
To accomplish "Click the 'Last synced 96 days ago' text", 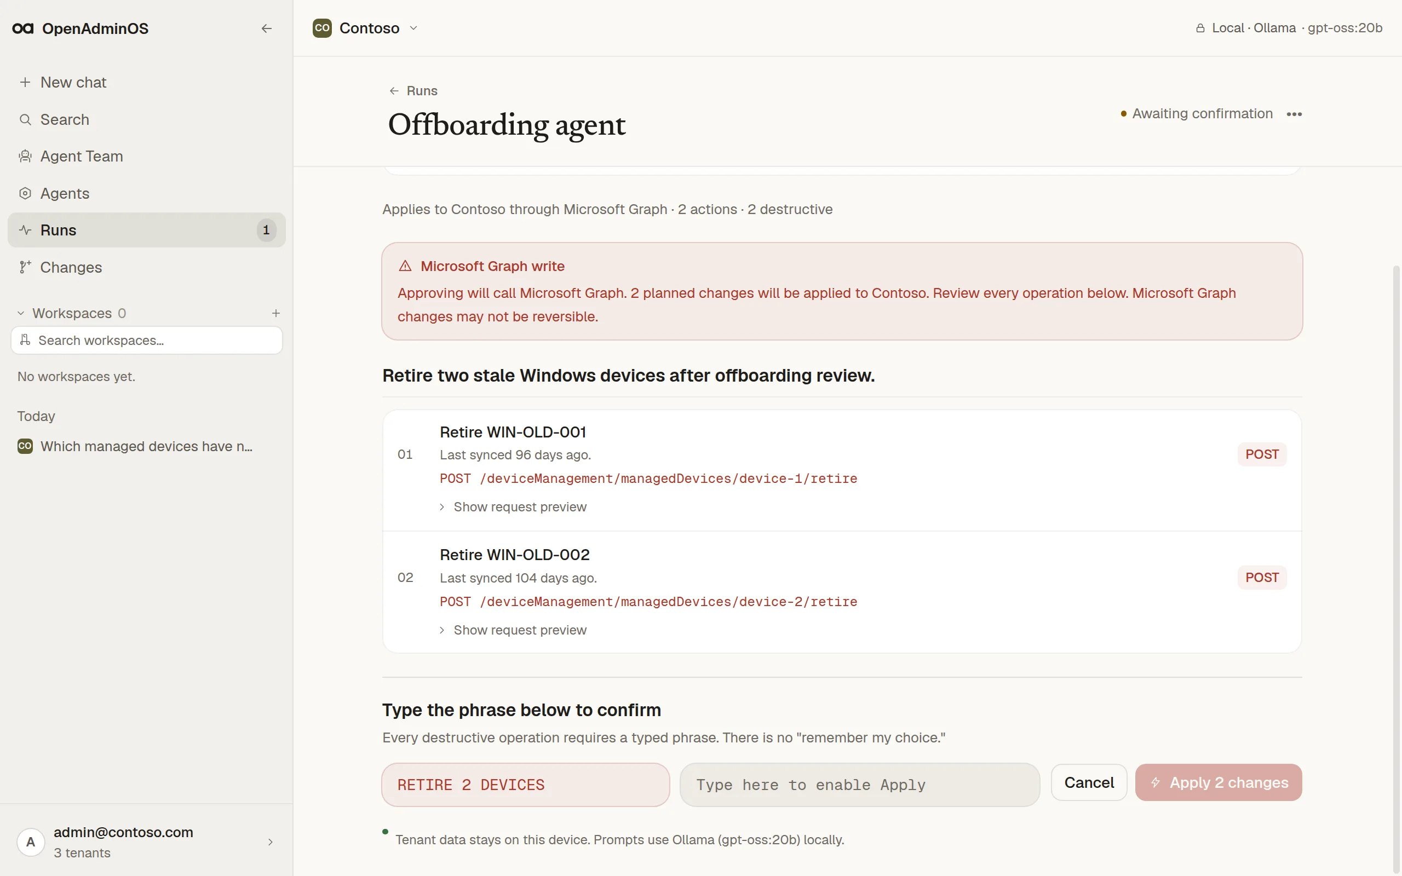I will [515, 455].
